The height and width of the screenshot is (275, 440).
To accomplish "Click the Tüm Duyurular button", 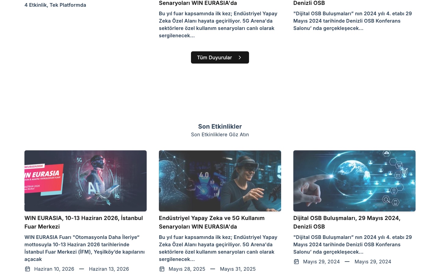I will [220, 57].
